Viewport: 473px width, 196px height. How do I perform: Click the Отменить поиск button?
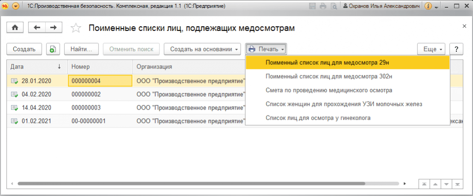(131, 49)
